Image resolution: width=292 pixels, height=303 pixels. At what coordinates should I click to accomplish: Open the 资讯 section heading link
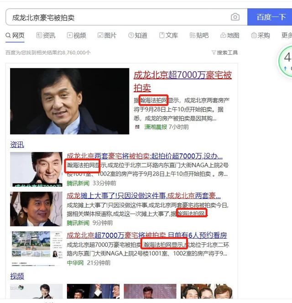[17, 145]
